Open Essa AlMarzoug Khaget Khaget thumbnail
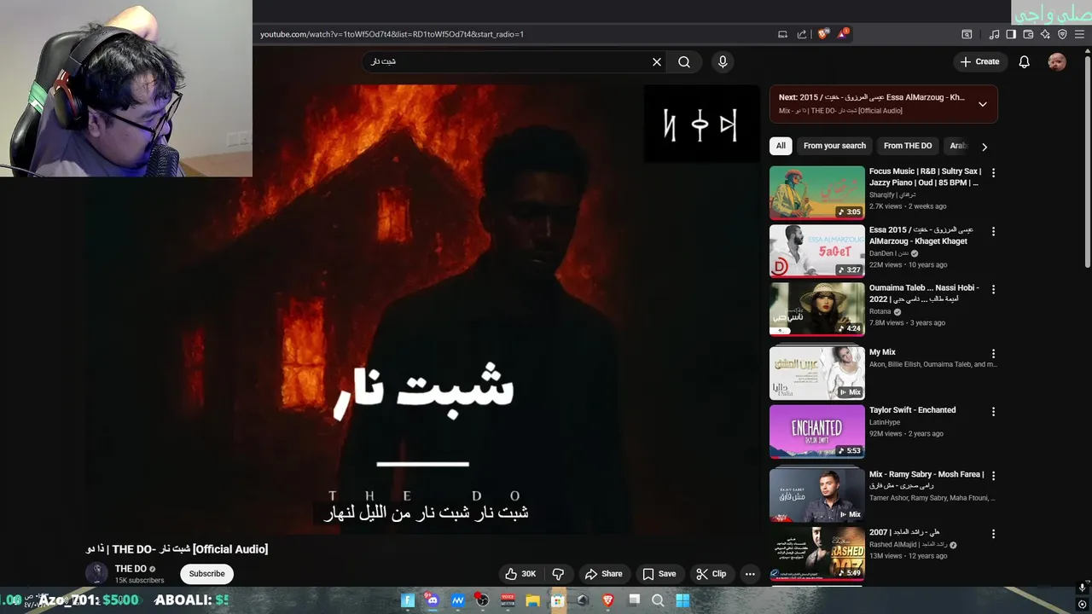Viewport: 1092px width, 614px height. click(817, 251)
